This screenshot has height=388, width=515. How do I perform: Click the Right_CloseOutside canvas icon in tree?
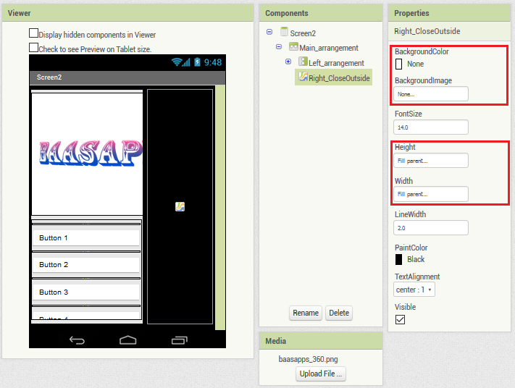point(303,77)
